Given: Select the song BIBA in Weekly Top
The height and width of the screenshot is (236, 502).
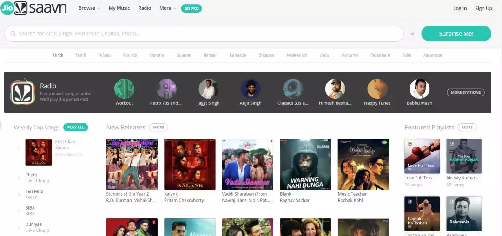Looking at the screenshot, I should [30, 208].
